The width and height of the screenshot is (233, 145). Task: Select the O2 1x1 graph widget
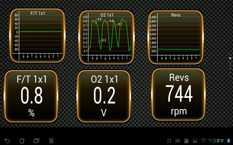106,37
